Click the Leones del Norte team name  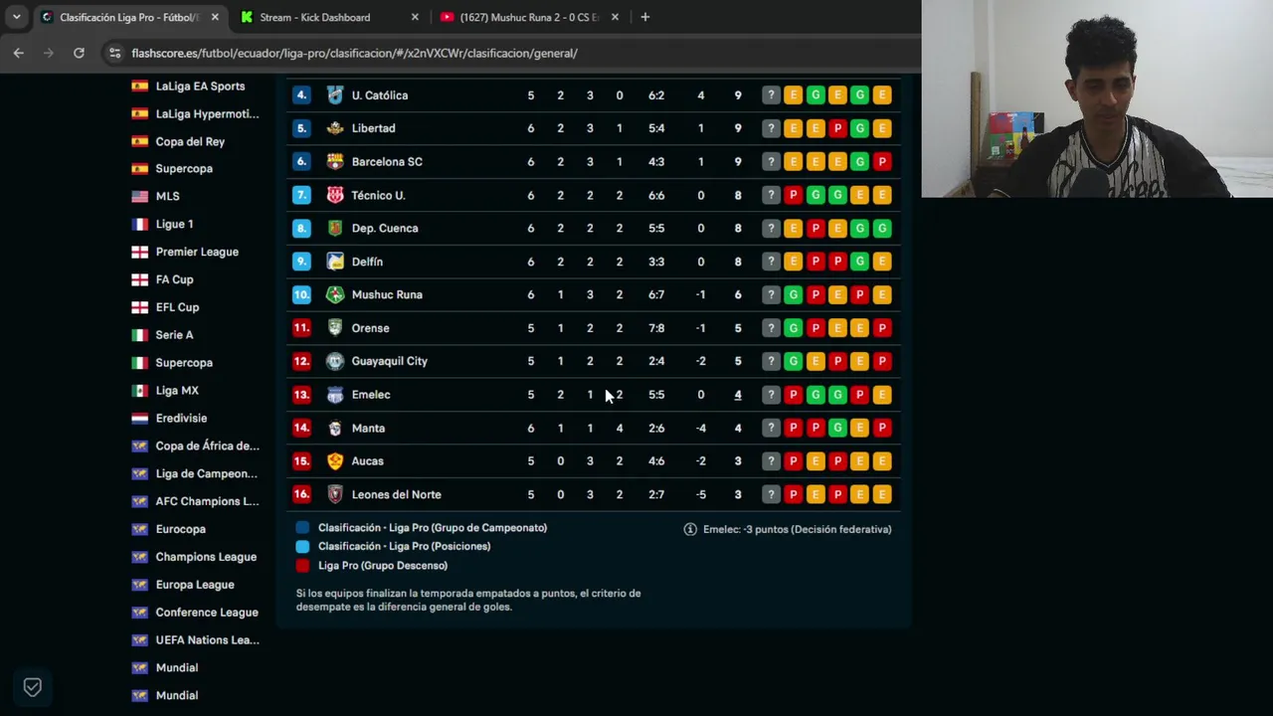tap(396, 494)
